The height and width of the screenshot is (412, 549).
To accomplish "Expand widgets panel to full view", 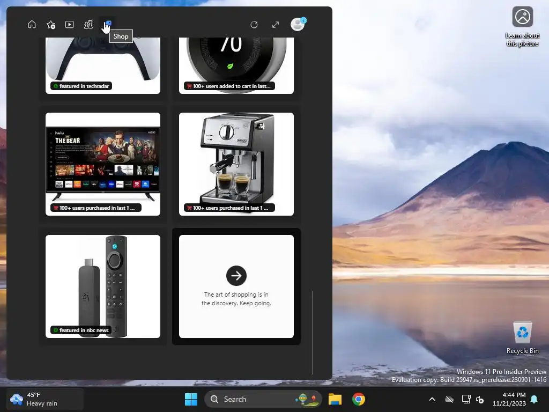I will pos(276,25).
